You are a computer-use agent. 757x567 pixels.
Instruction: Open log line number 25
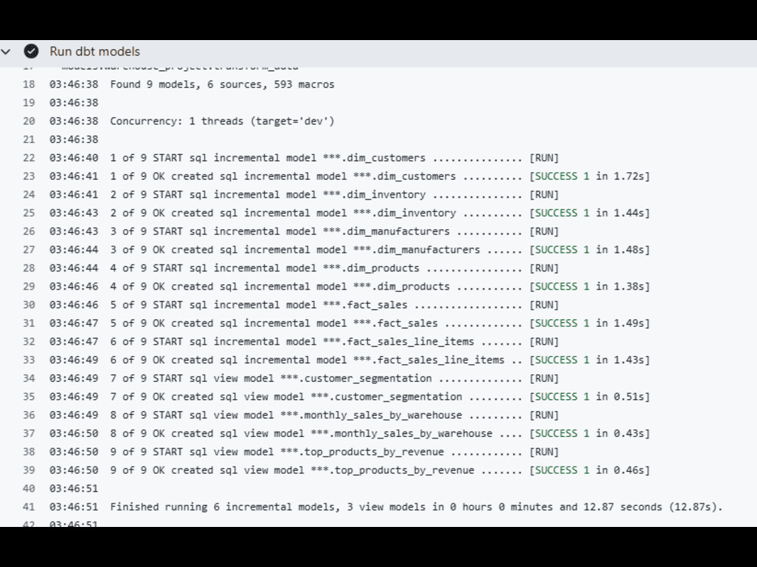point(29,213)
